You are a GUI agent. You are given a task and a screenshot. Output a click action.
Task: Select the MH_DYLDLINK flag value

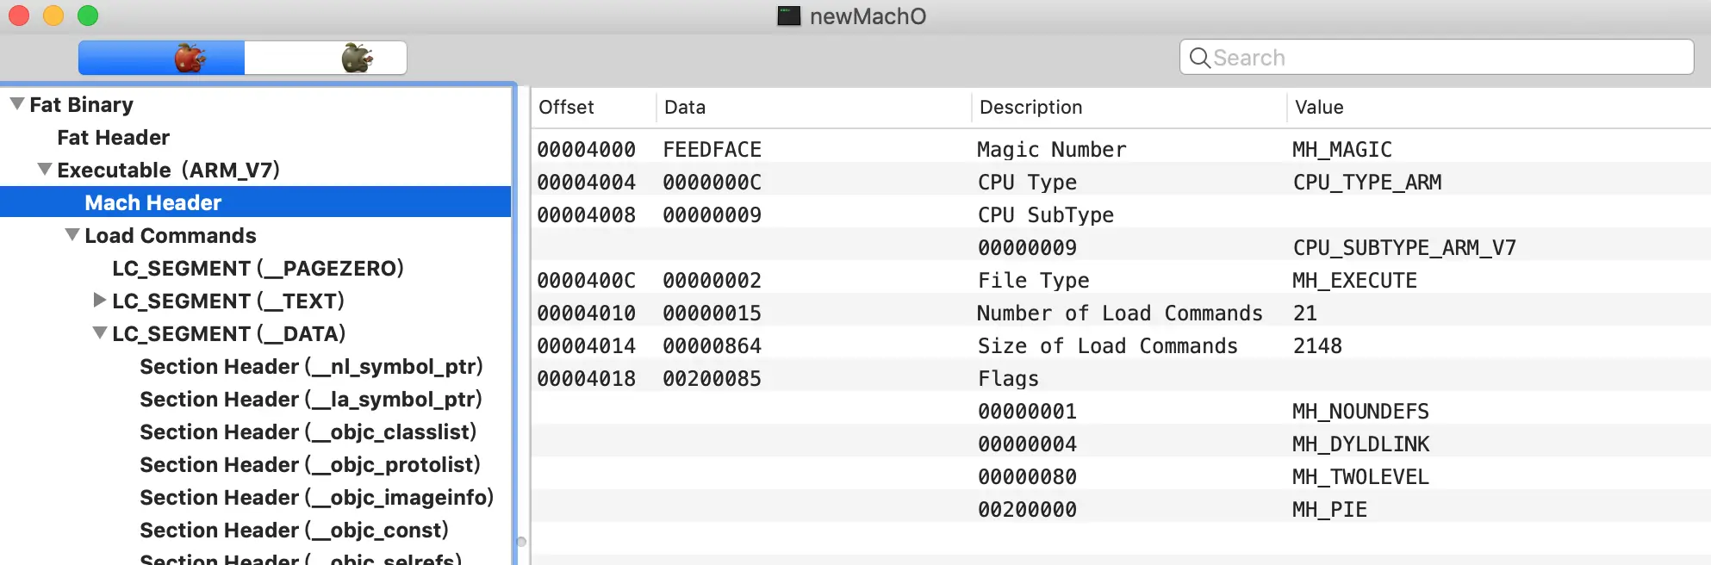point(1360,444)
